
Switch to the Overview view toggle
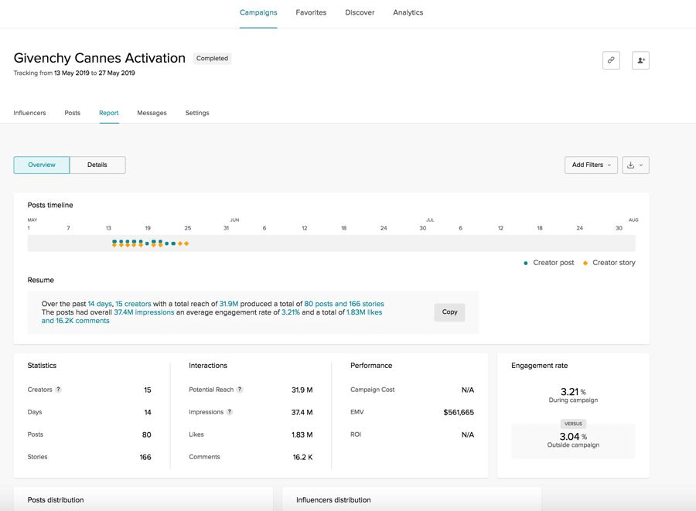pos(42,165)
